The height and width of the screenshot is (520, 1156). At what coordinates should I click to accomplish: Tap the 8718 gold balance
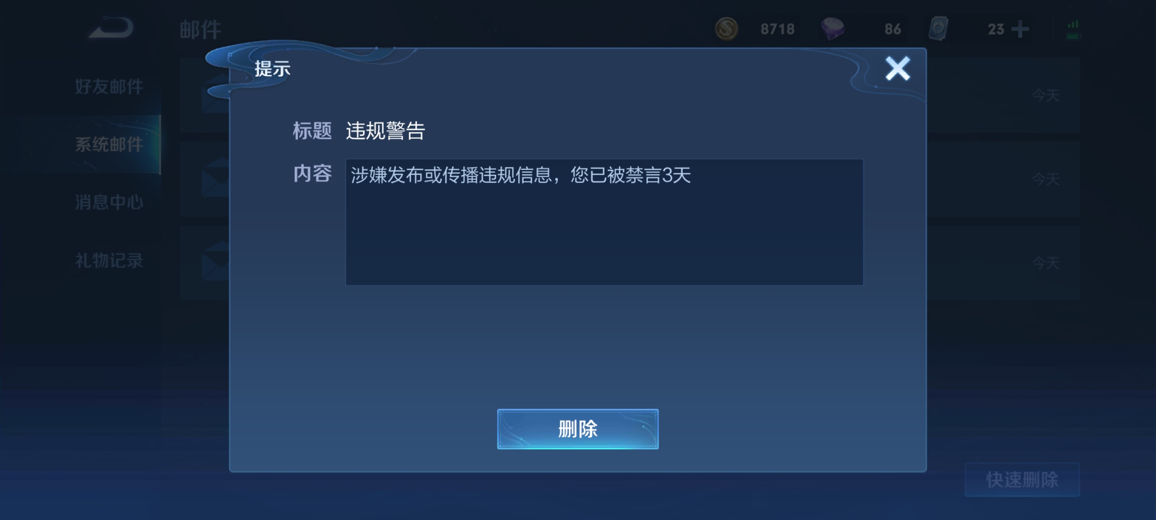pos(777,29)
